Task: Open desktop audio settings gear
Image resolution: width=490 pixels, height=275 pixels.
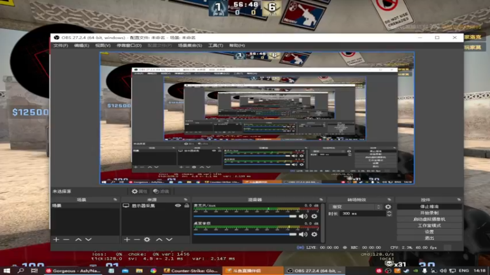Action: click(314, 234)
